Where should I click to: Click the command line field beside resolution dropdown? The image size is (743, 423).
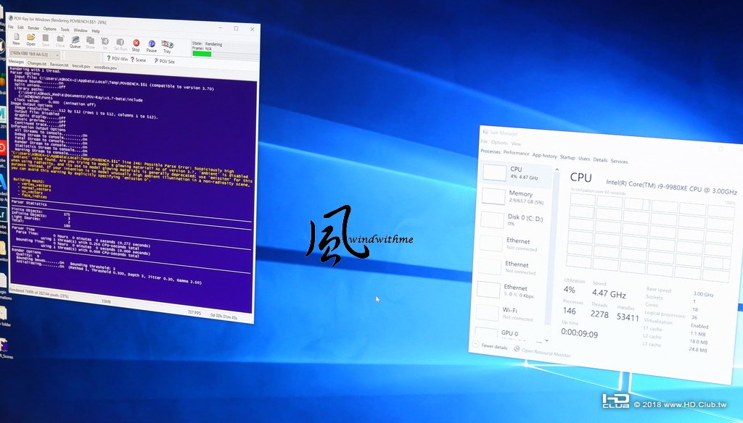point(83,56)
